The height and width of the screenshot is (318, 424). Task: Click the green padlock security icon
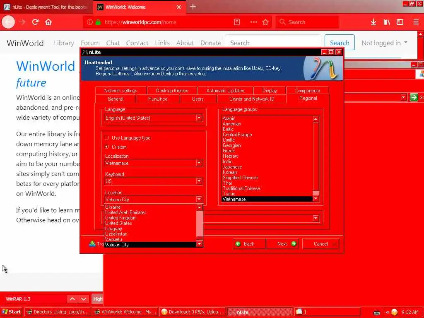click(x=98, y=22)
